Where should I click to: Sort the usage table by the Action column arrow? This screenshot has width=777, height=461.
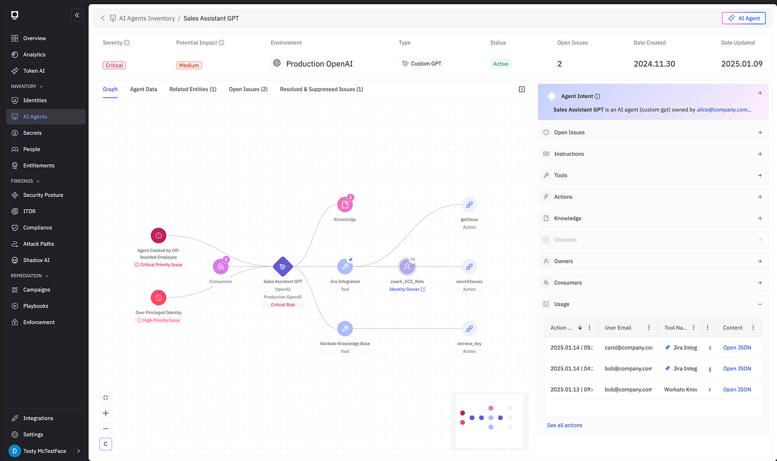(x=580, y=328)
